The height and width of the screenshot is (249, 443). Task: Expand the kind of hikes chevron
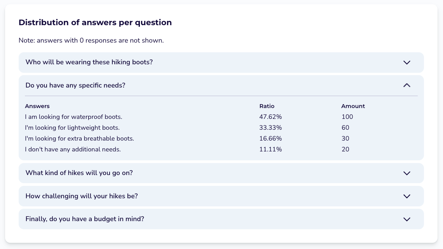pos(406,173)
